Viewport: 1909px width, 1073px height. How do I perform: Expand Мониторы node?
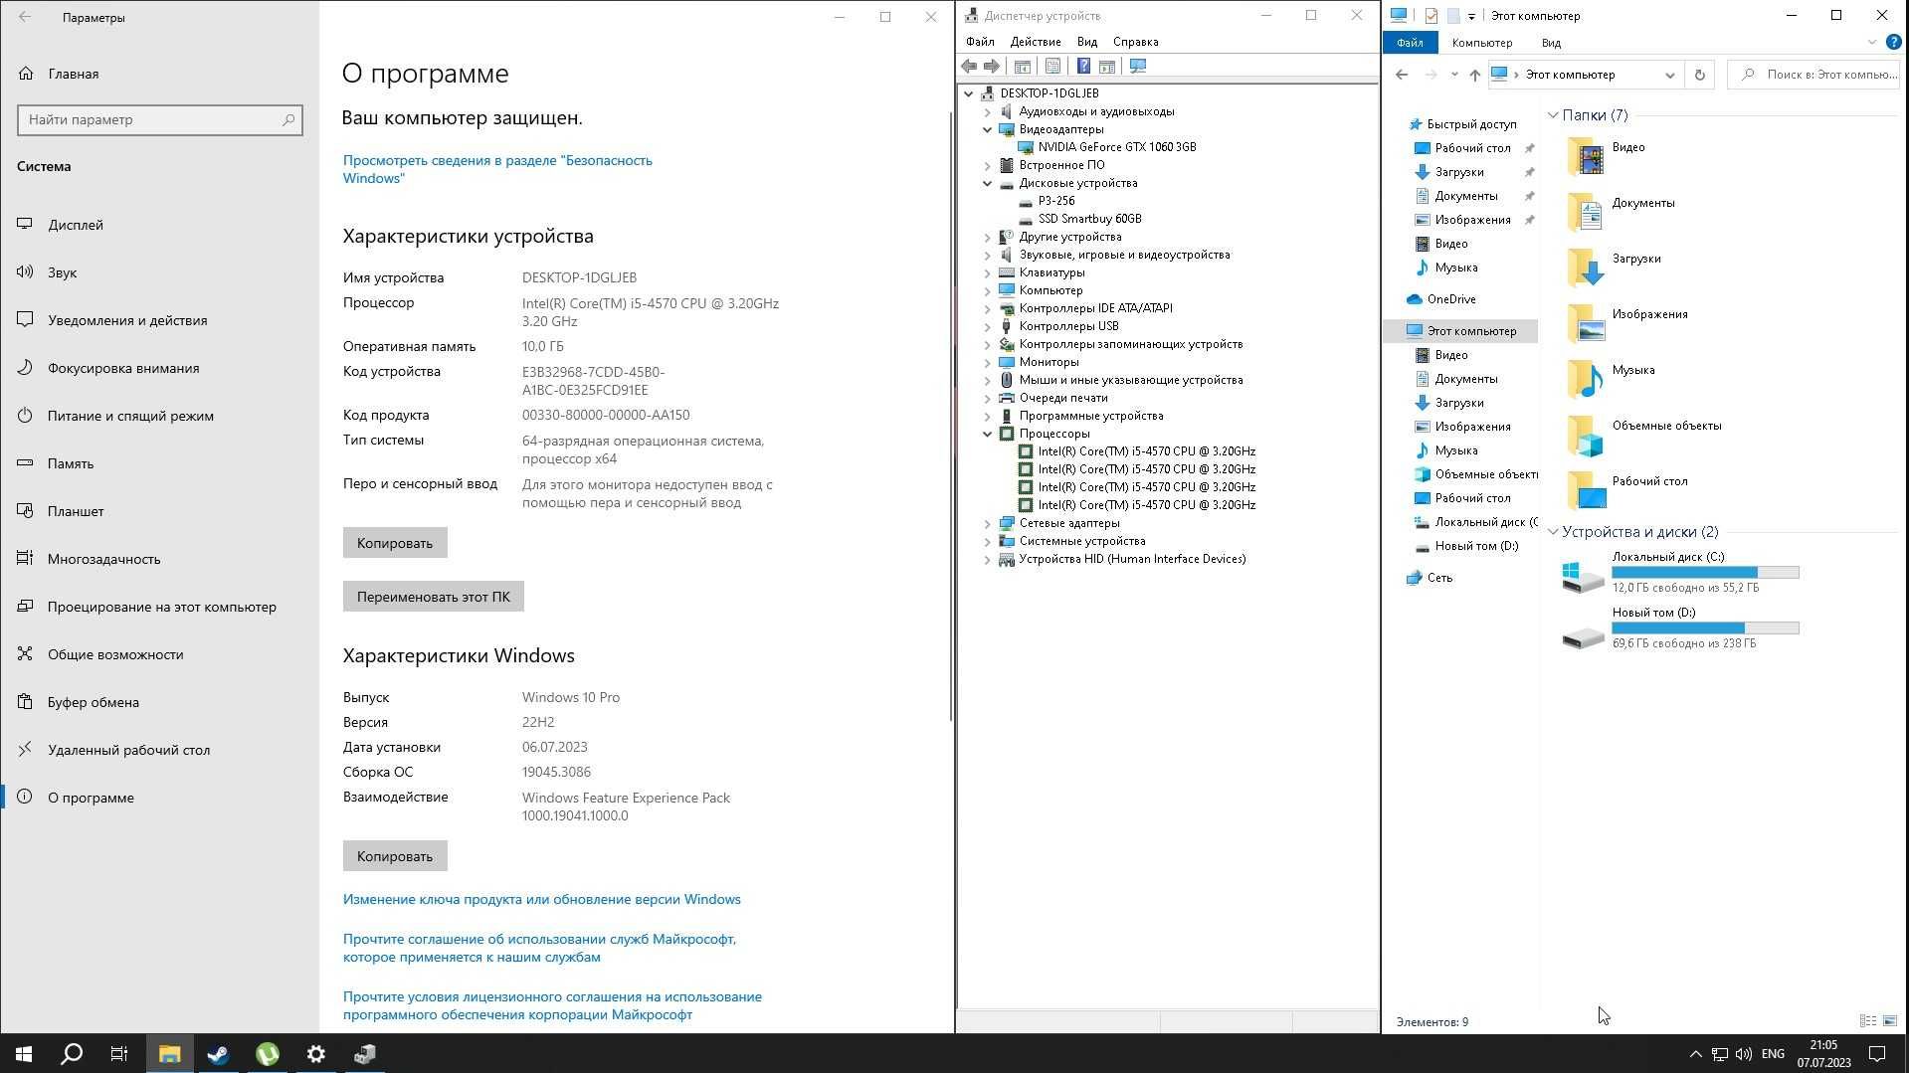pyautogui.click(x=988, y=362)
